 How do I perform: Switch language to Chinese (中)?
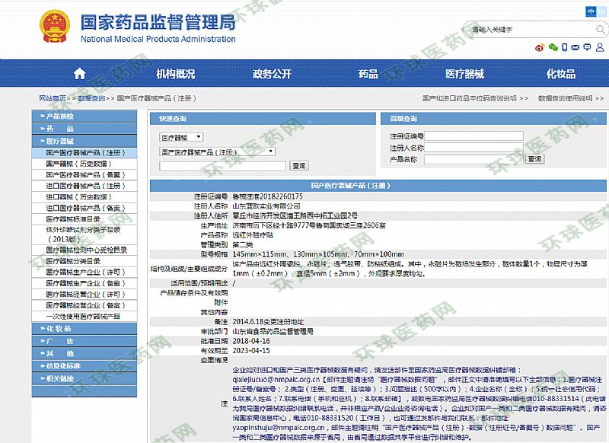(591, 11)
